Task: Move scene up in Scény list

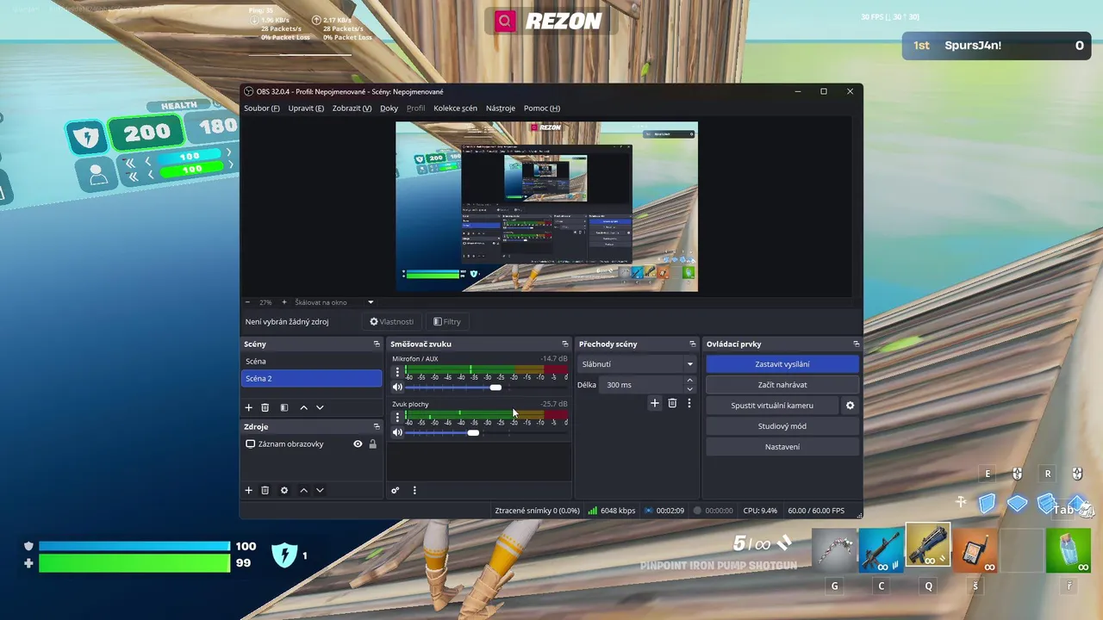Action: click(303, 407)
